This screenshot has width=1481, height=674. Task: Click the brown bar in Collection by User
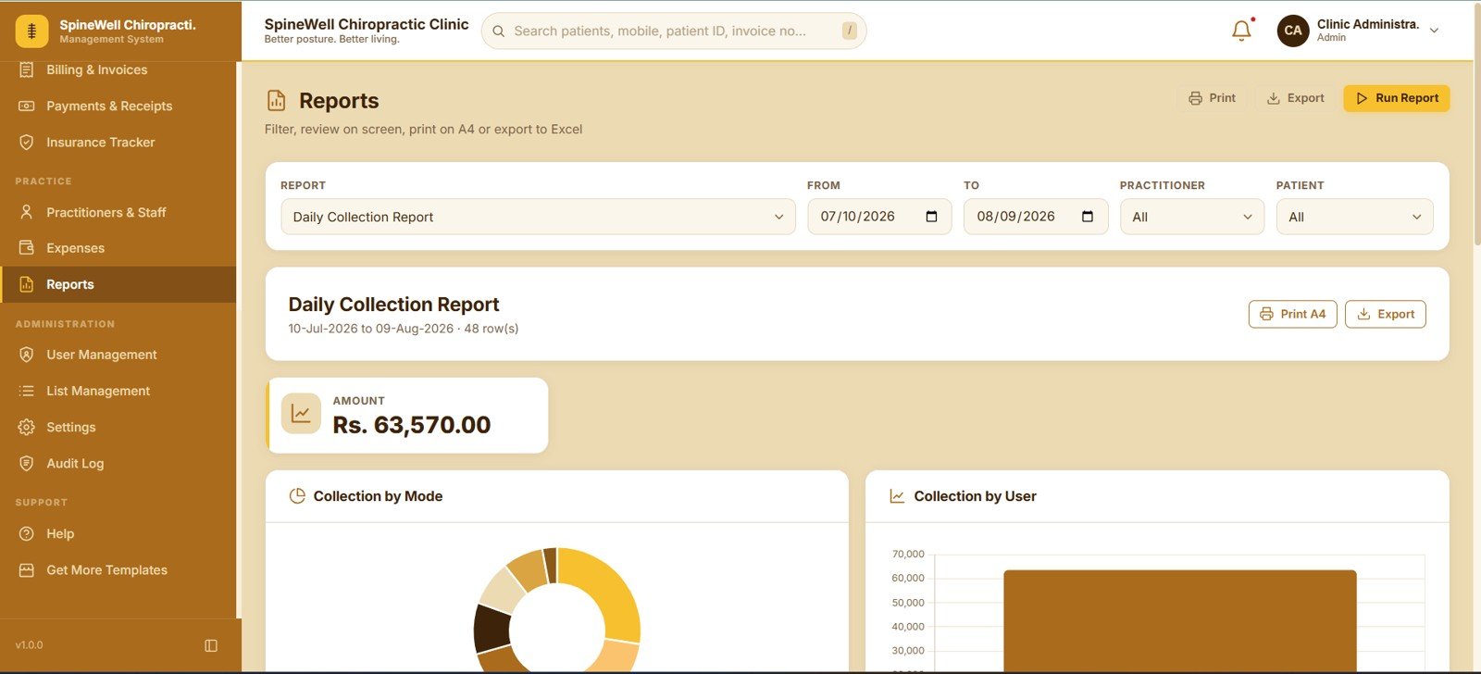point(1180,620)
